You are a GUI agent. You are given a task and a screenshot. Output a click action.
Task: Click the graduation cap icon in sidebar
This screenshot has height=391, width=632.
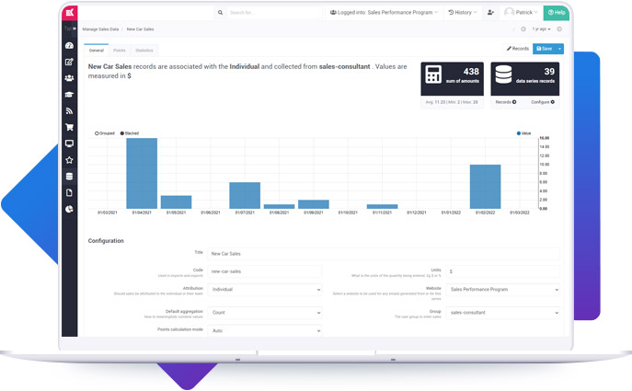(x=69, y=95)
